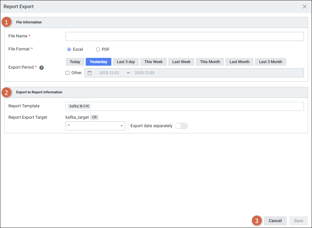
Task: Select Today export period
Action: click(x=75, y=62)
